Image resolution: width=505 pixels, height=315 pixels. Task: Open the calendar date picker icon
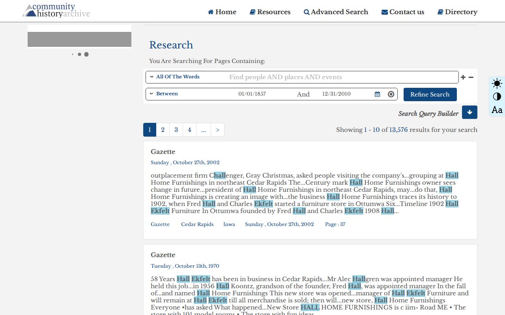pyautogui.click(x=378, y=94)
